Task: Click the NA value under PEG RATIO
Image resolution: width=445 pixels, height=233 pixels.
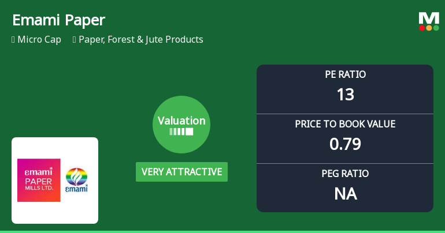Action: 345,194
